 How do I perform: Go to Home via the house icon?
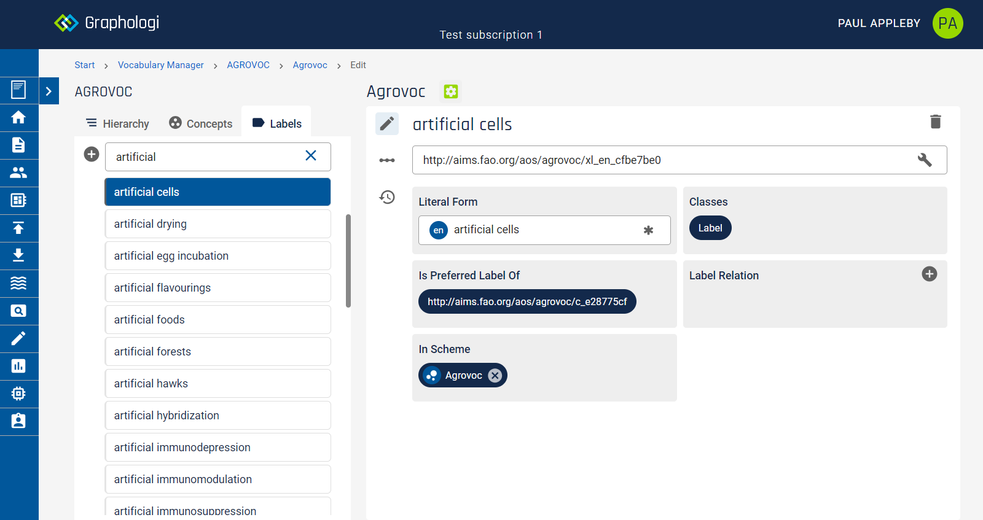click(18, 117)
